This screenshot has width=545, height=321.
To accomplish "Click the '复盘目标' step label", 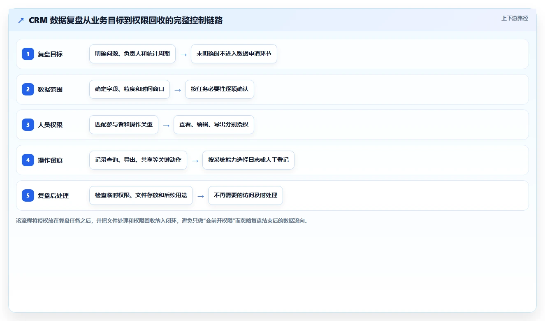I will point(50,54).
